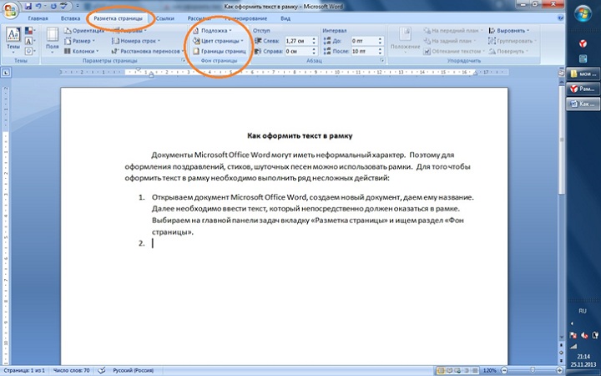The image size is (601, 376).
Task: Switch to the Вставка tab
Action: tap(70, 18)
